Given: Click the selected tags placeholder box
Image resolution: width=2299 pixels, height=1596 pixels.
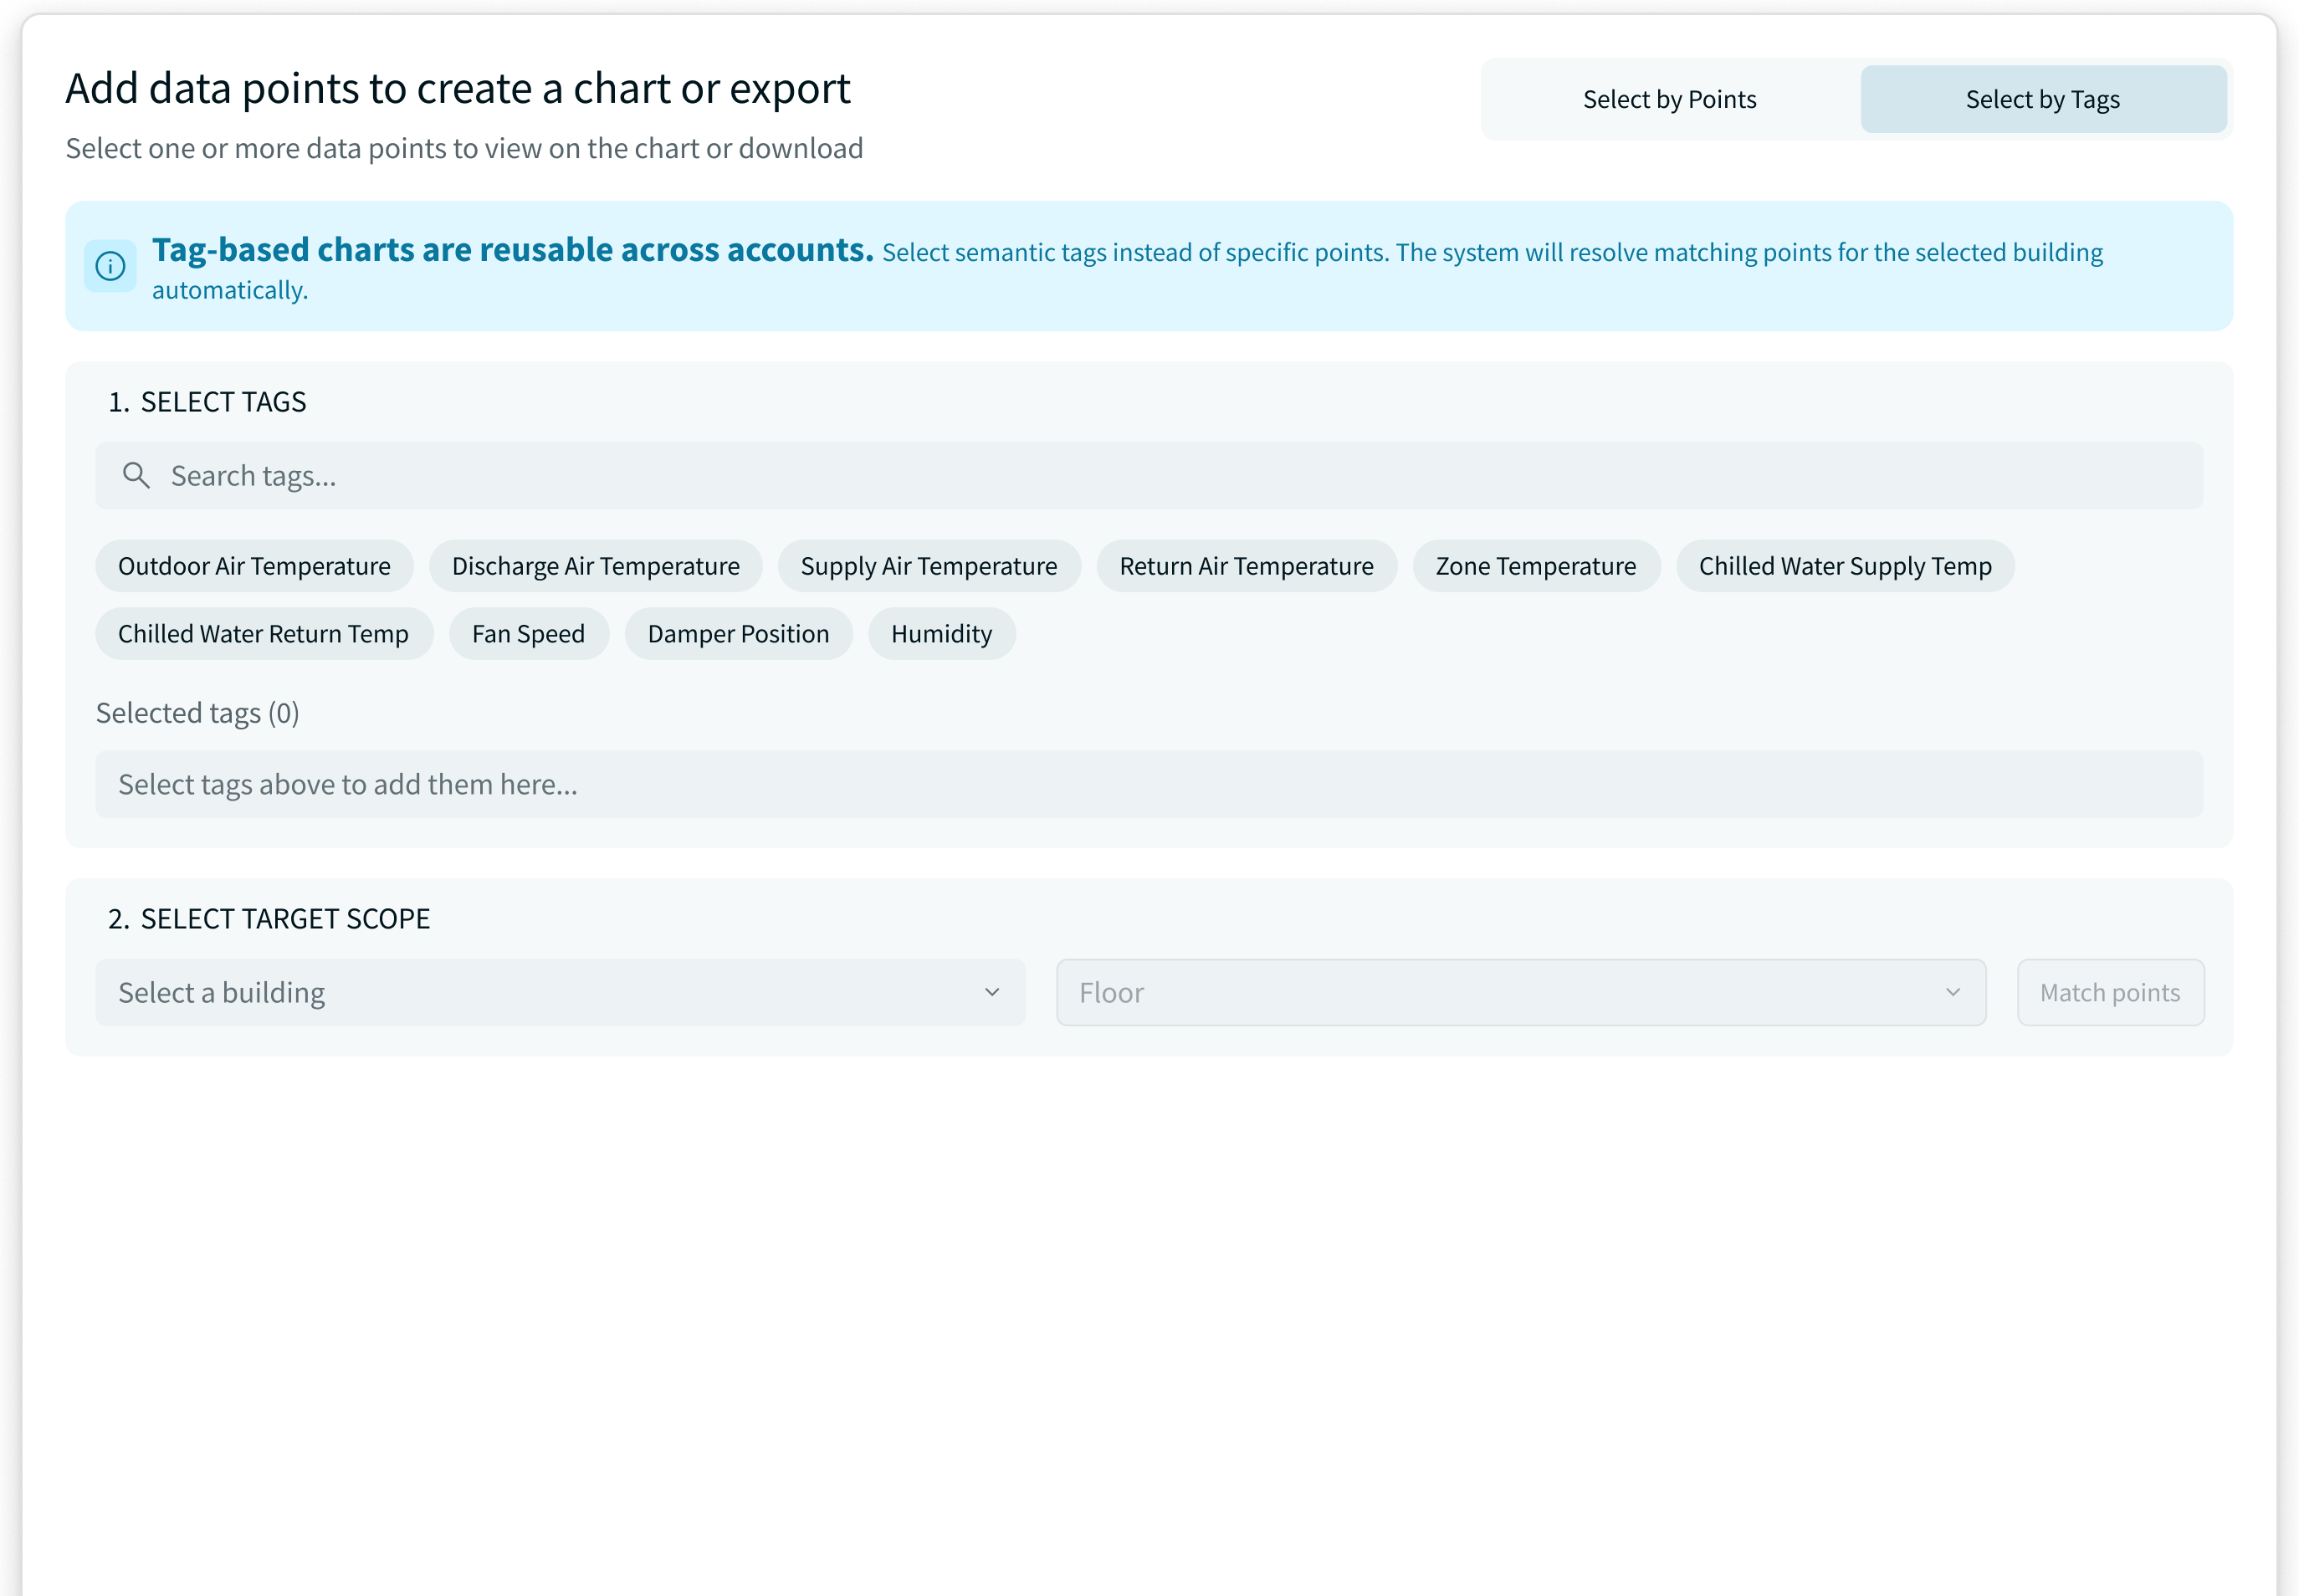Looking at the screenshot, I should click(x=1148, y=784).
